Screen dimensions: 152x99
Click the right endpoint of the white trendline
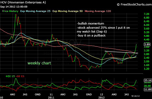click(x=137, y=53)
